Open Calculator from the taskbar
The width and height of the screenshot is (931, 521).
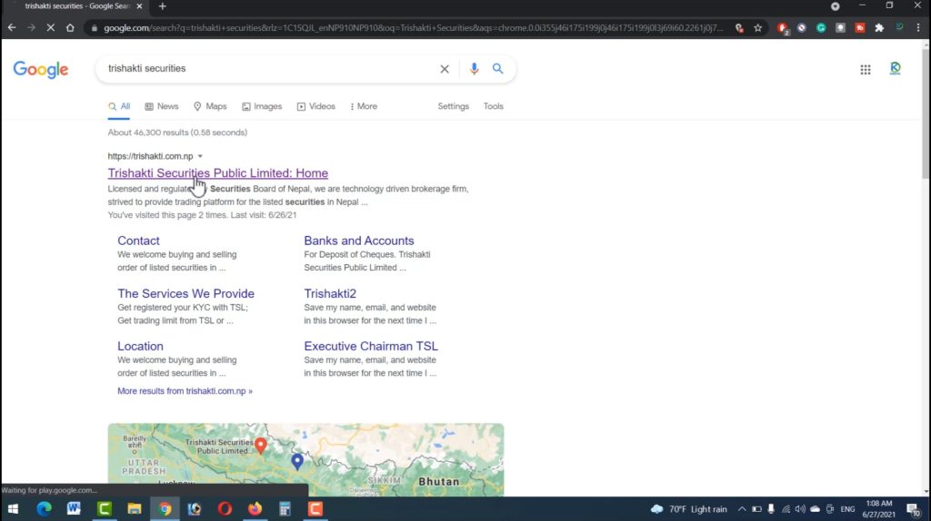pos(285,508)
